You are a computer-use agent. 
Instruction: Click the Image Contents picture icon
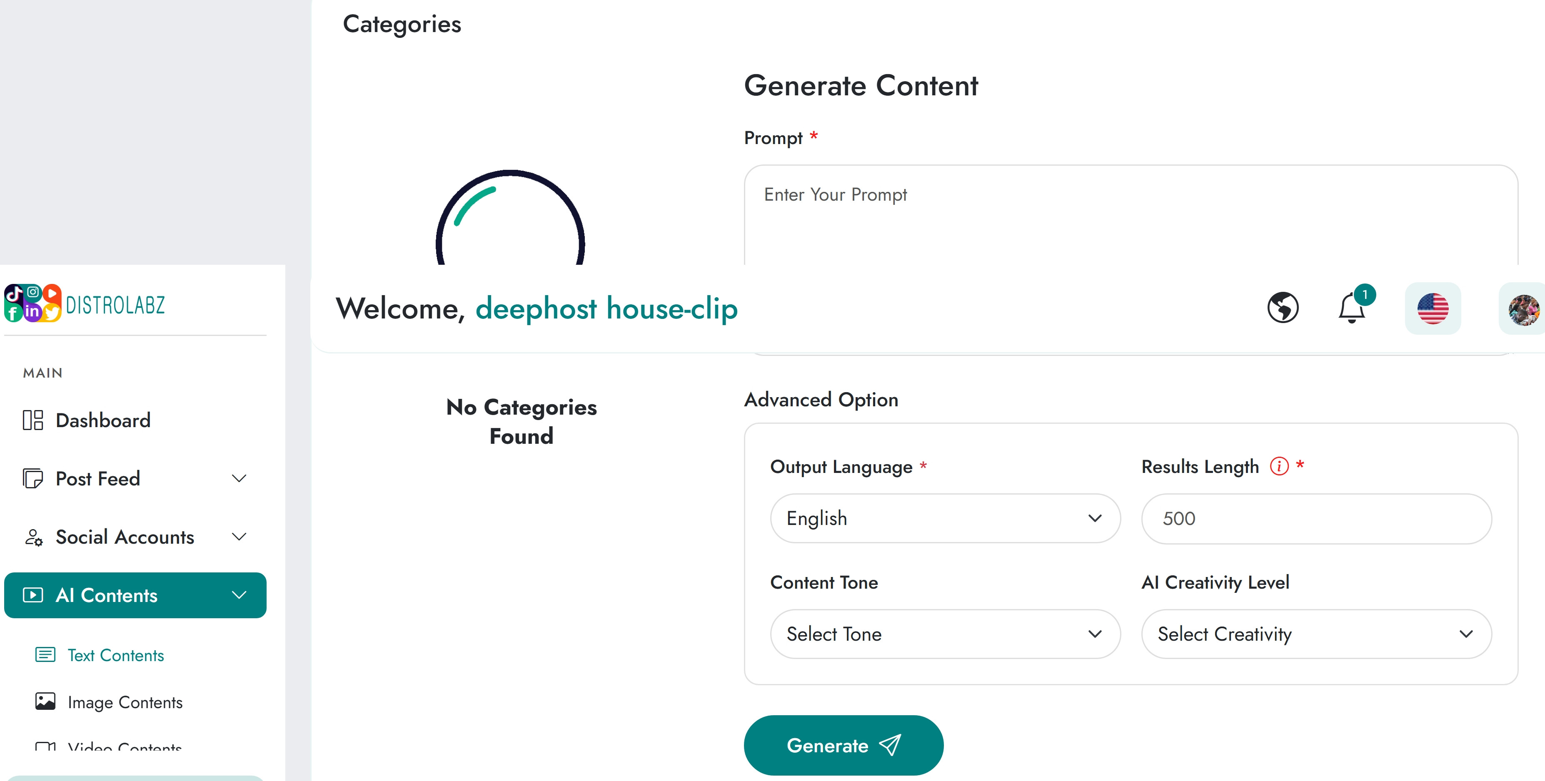point(45,701)
